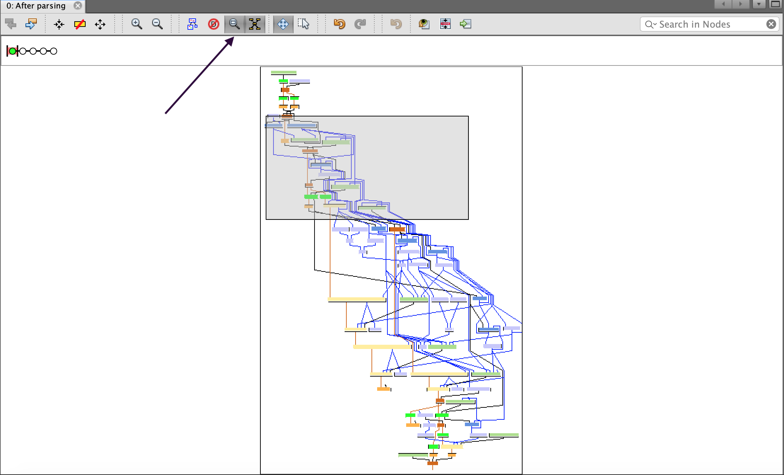Image resolution: width=784 pixels, height=475 pixels.
Task: Click the Show All four-arrows-outward icon
Action: (100, 24)
